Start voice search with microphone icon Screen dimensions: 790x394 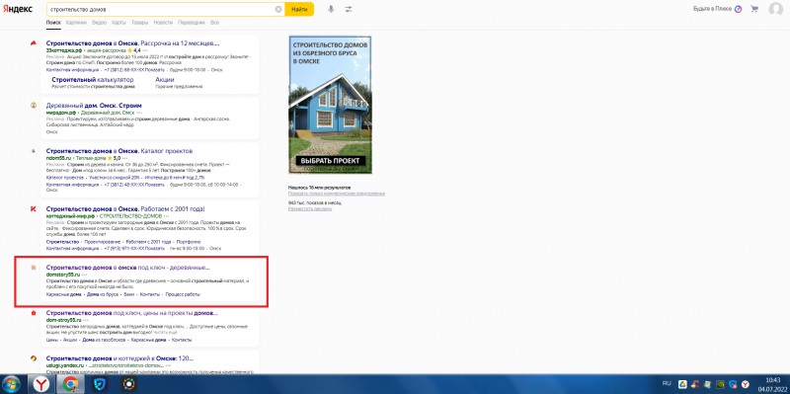[331, 9]
